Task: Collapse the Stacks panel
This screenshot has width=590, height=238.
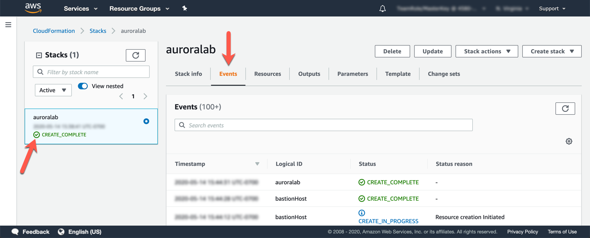Action: coord(39,55)
